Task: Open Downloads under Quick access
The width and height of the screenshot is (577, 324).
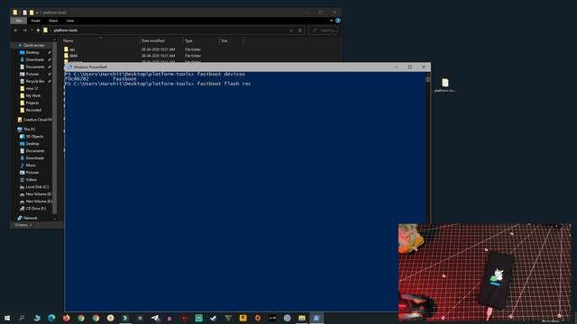Action: click(34, 59)
